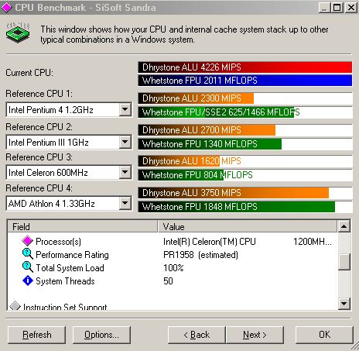Expand the Reference CPU 4 dropdown arrow
Viewport: 359px width, 351px height.
(x=125, y=203)
